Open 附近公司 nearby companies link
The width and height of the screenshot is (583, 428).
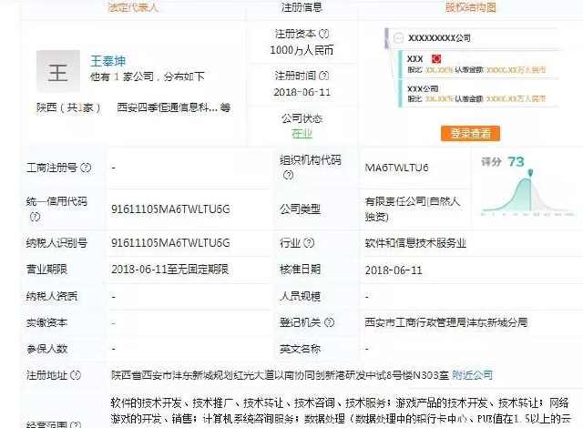click(472, 375)
